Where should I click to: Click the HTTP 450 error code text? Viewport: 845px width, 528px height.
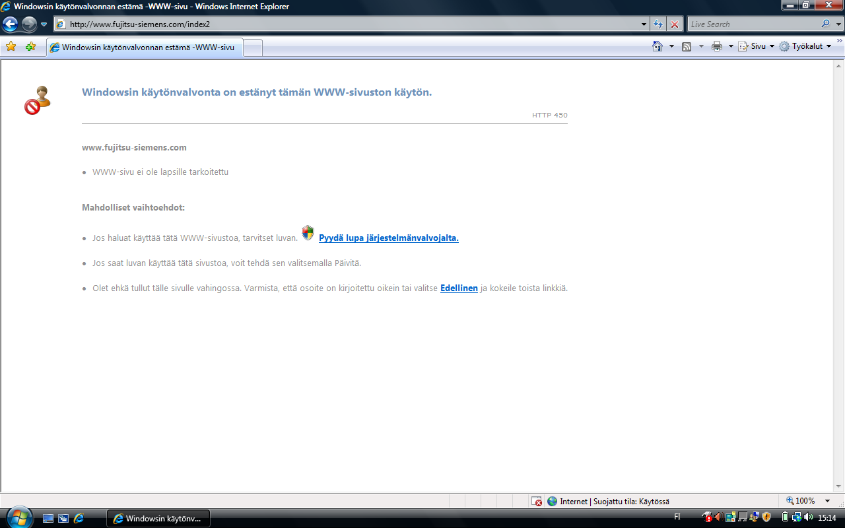point(550,115)
